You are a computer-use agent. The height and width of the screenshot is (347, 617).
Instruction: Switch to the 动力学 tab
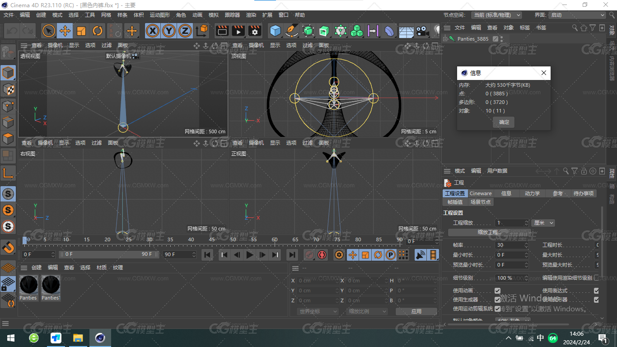[532, 193]
